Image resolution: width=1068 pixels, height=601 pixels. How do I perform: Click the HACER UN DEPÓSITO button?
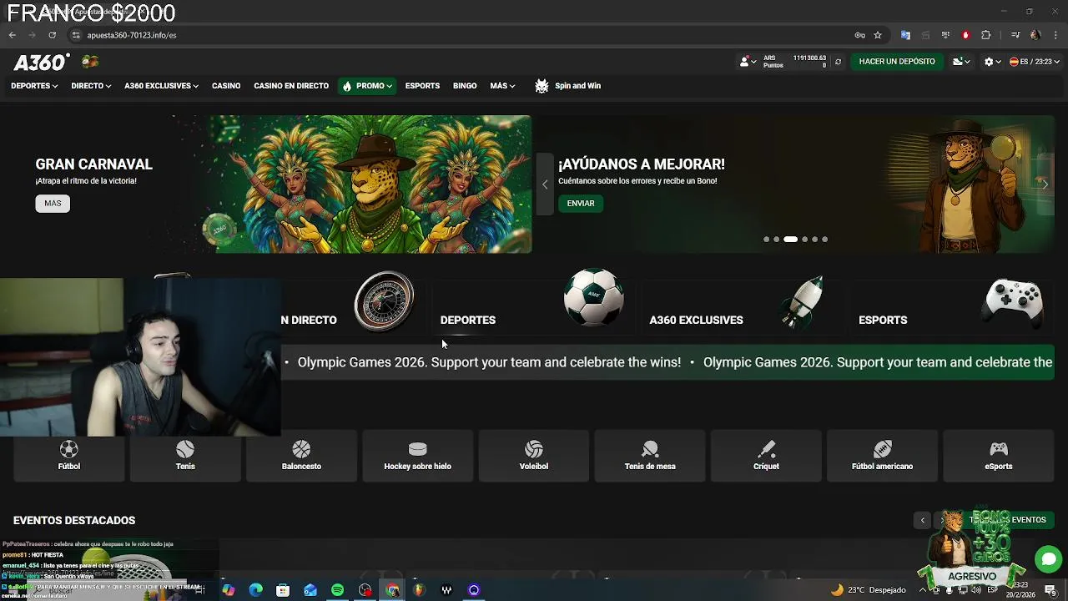(x=897, y=62)
